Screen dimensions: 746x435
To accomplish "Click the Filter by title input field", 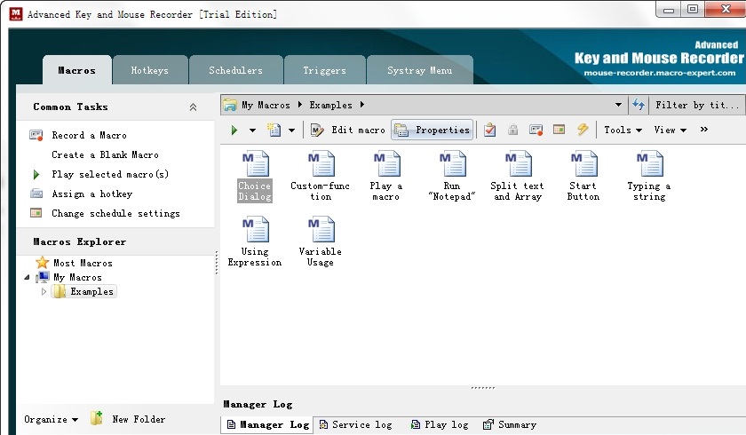I will click(697, 105).
